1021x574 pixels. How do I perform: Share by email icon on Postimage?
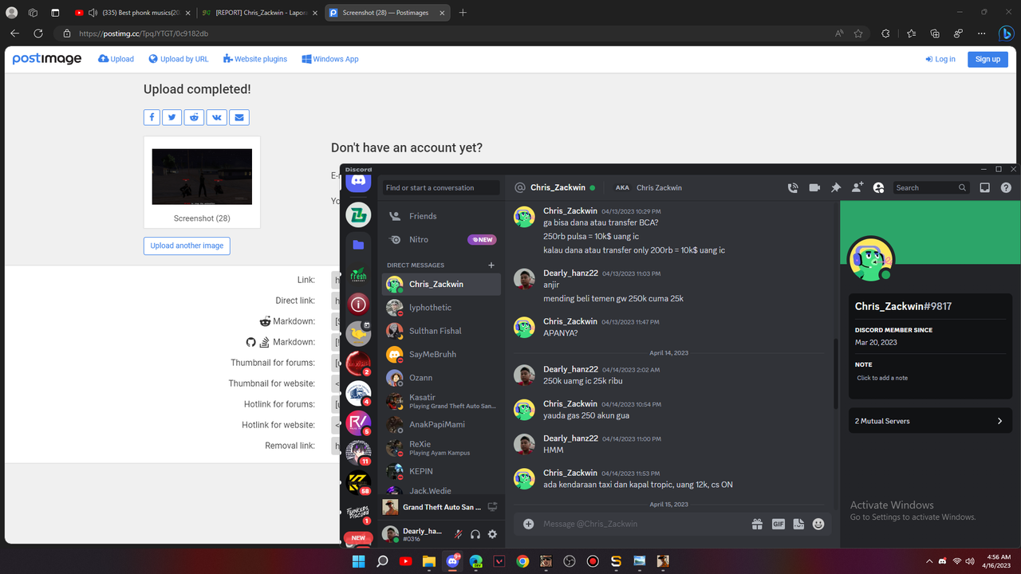click(x=239, y=117)
